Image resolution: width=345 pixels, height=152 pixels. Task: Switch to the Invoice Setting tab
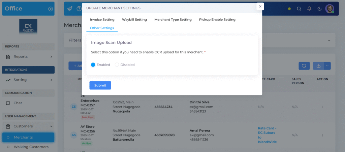[x=102, y=20]
